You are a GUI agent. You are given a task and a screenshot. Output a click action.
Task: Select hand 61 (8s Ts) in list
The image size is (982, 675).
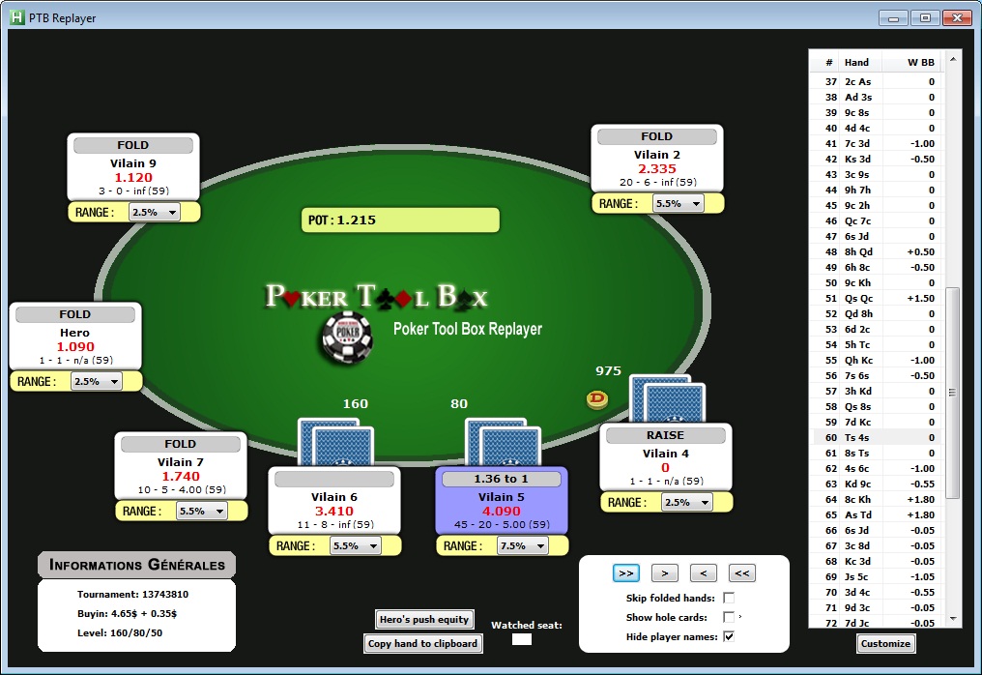pos(877,454)
